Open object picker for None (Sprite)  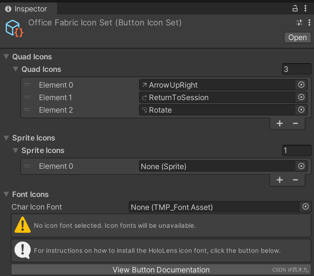click(x=301, y=166)
